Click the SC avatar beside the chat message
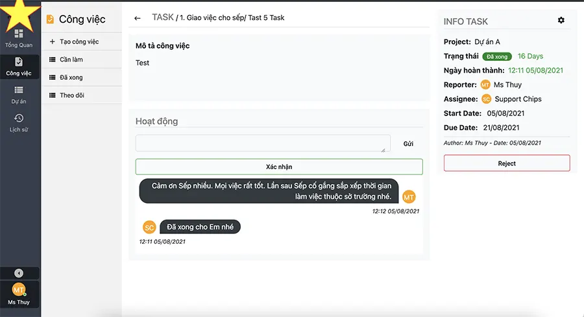This screenshot has height=317, width=584. point(149,228)
